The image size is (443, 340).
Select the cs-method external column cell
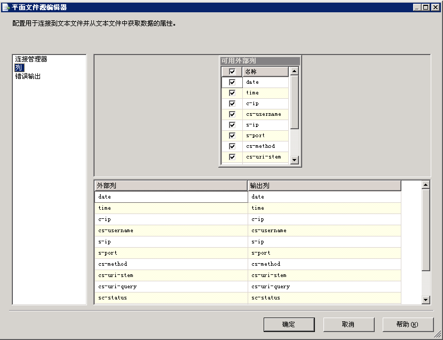pyautogui.click(x=171, y=264)
